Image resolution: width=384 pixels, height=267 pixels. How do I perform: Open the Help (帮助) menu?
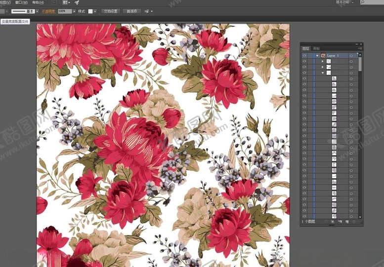pyautogui.click(x=38, y=2)
